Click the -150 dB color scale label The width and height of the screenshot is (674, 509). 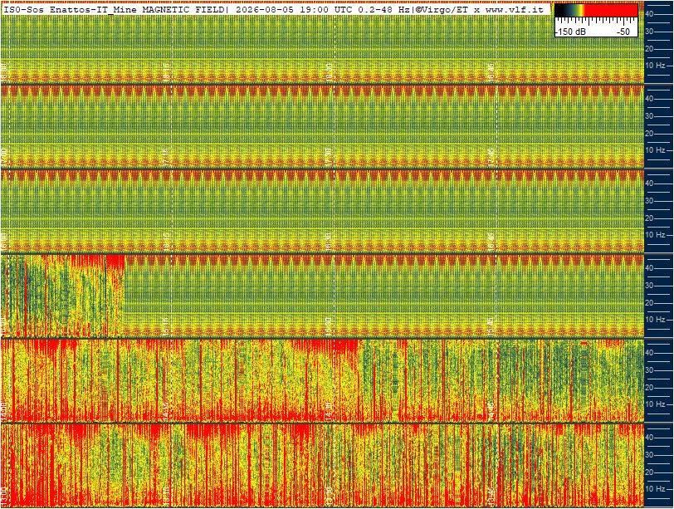tap(571, 32)
